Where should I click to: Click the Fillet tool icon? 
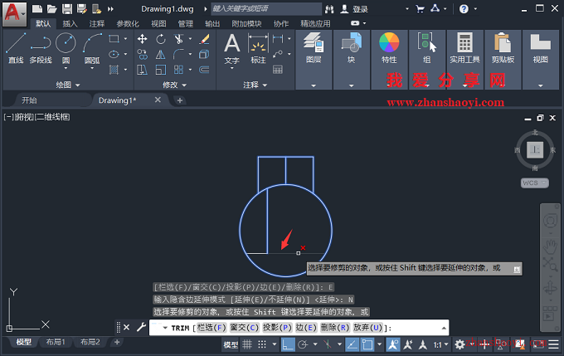tap(178, 54)
